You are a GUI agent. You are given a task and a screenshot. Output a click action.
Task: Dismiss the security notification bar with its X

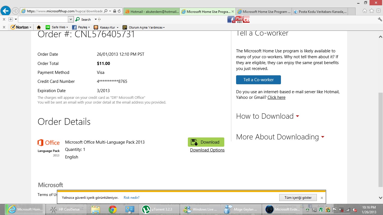tap(322, 198)
